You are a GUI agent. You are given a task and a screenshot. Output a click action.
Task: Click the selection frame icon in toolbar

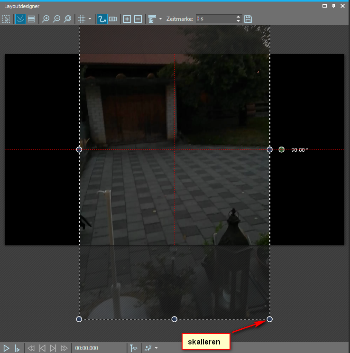[7, 19]
